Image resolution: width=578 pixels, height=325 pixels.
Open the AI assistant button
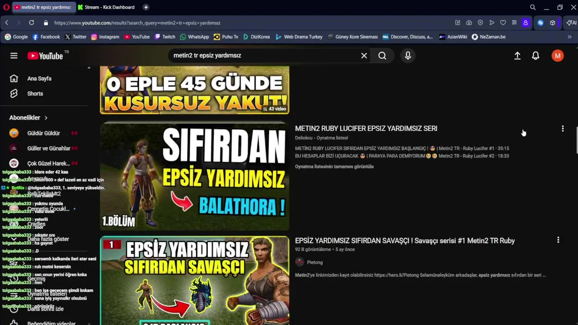pyautogui.click(x=572, y=23)
